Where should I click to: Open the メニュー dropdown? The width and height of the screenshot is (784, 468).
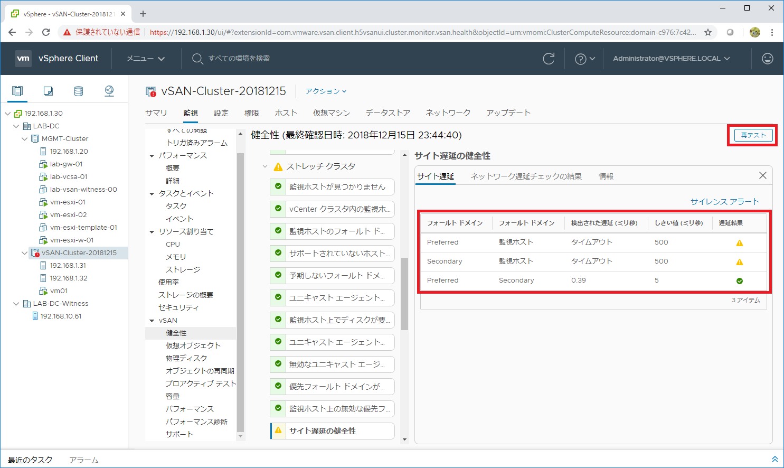coord(145,59)
